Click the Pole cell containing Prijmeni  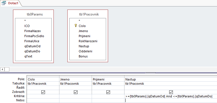coord(108,79)
